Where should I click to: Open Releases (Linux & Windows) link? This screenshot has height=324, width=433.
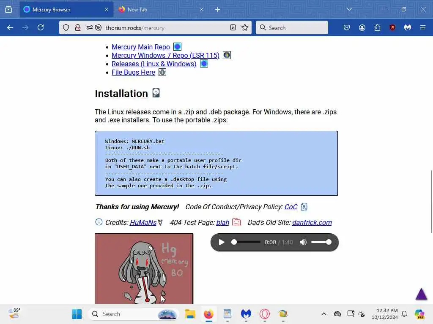click(x=154, y=64)
